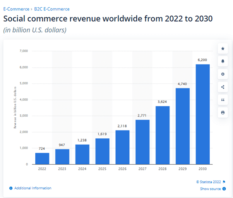Click the bell notification icon
Image resolution: width=233 pixels, height=198 pixels.
coord(223,61)
